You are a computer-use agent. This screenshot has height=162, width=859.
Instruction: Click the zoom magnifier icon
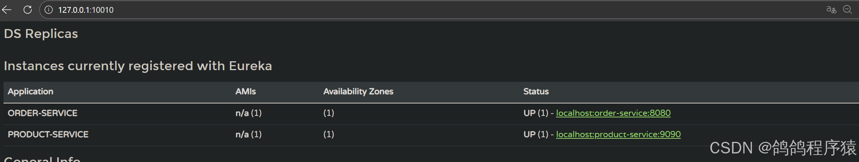tap(847, 10)
